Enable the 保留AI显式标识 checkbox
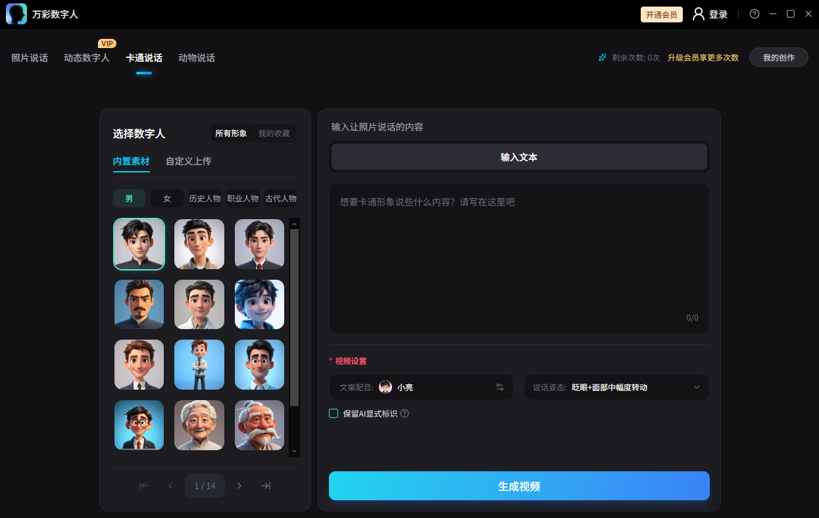The image size is (819, 518). [x=334, y=413]
